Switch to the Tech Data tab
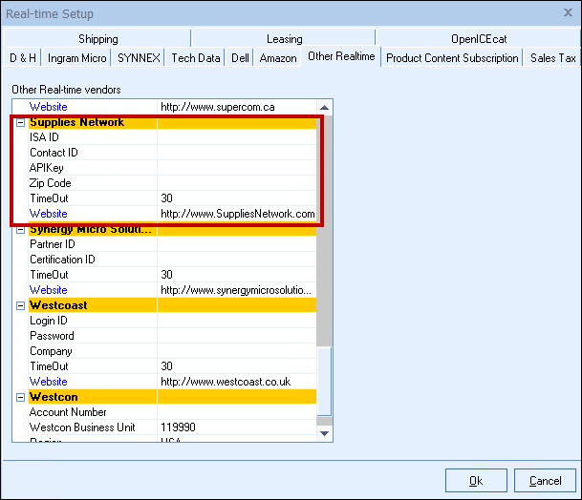582x500 pixels. click(196, 58)
